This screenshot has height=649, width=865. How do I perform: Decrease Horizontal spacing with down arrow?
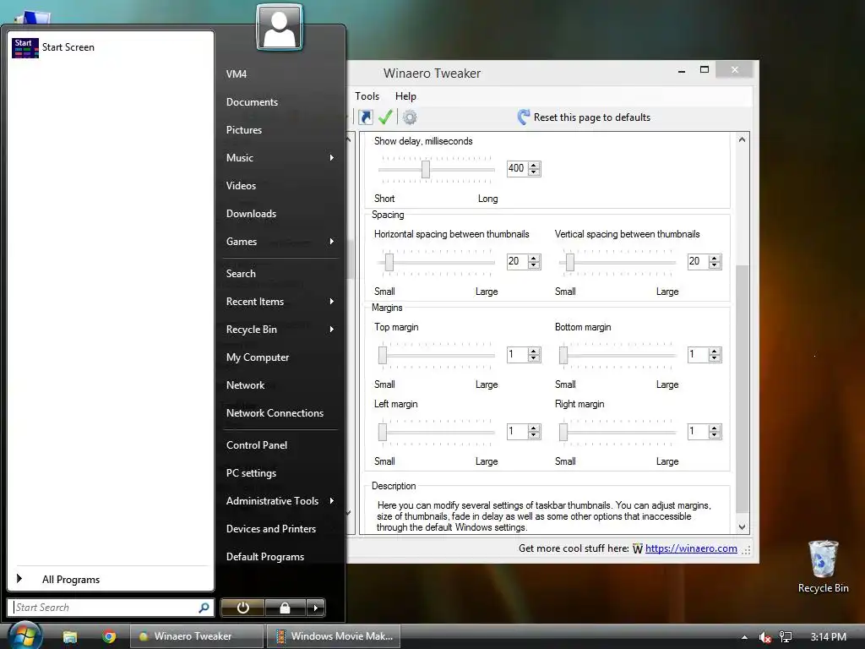point(534,265)
